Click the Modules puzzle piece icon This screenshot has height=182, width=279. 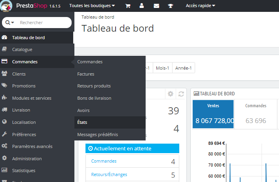(x=4, y=97)
